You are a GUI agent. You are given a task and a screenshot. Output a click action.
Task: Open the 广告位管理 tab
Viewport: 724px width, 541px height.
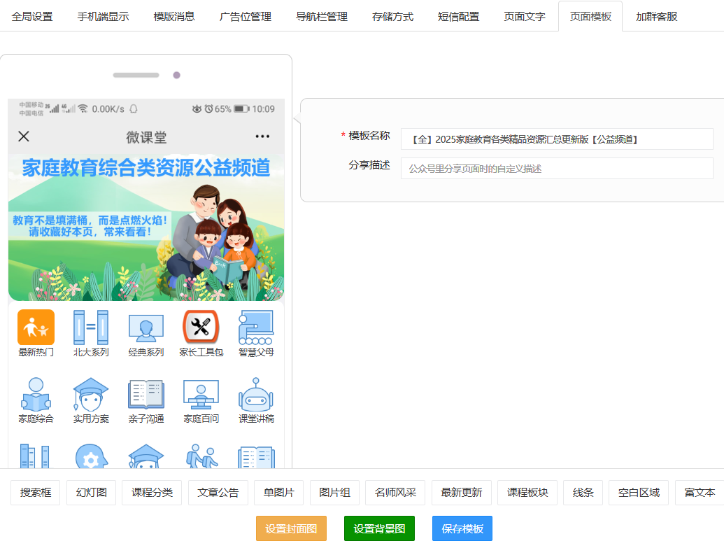[x=245, y=16]
